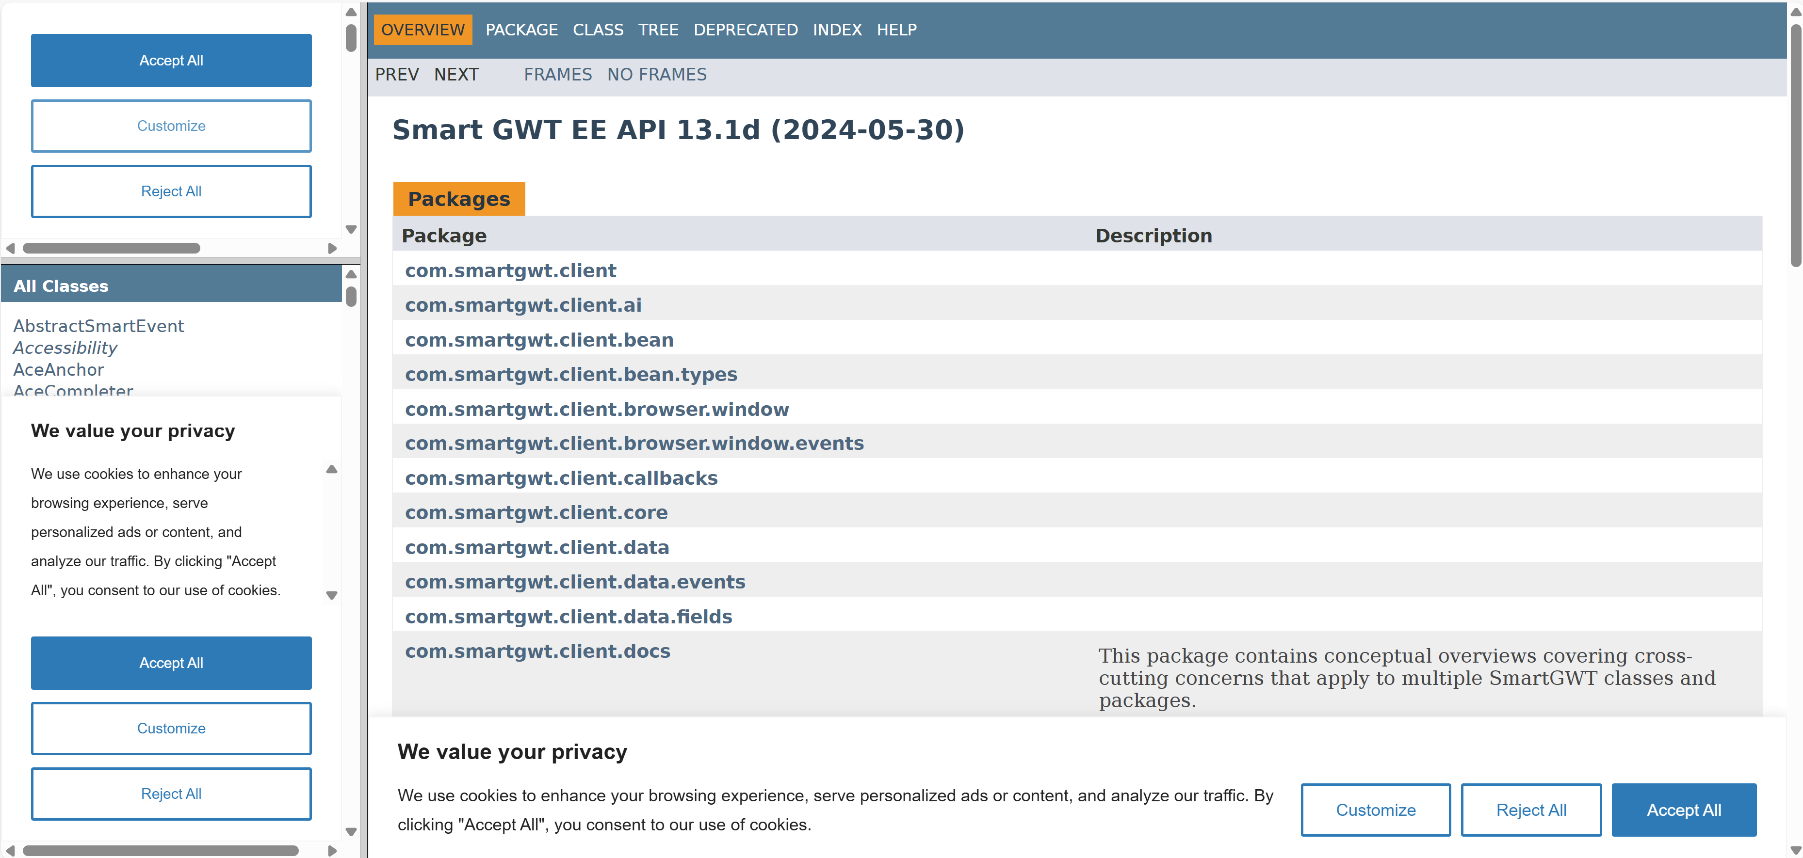
Task: Click the Packages caption tab
Action: (x=459, y=199)
